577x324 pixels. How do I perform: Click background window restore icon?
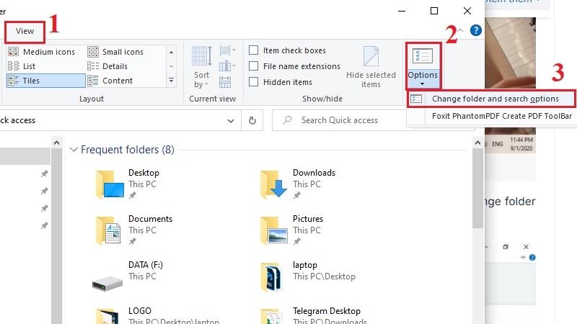pyautogui.click(x=506, y=247)
